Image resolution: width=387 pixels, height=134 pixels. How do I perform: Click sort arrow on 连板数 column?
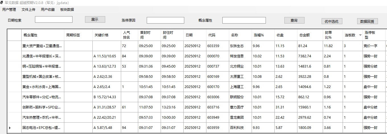(x=360, y=35)
